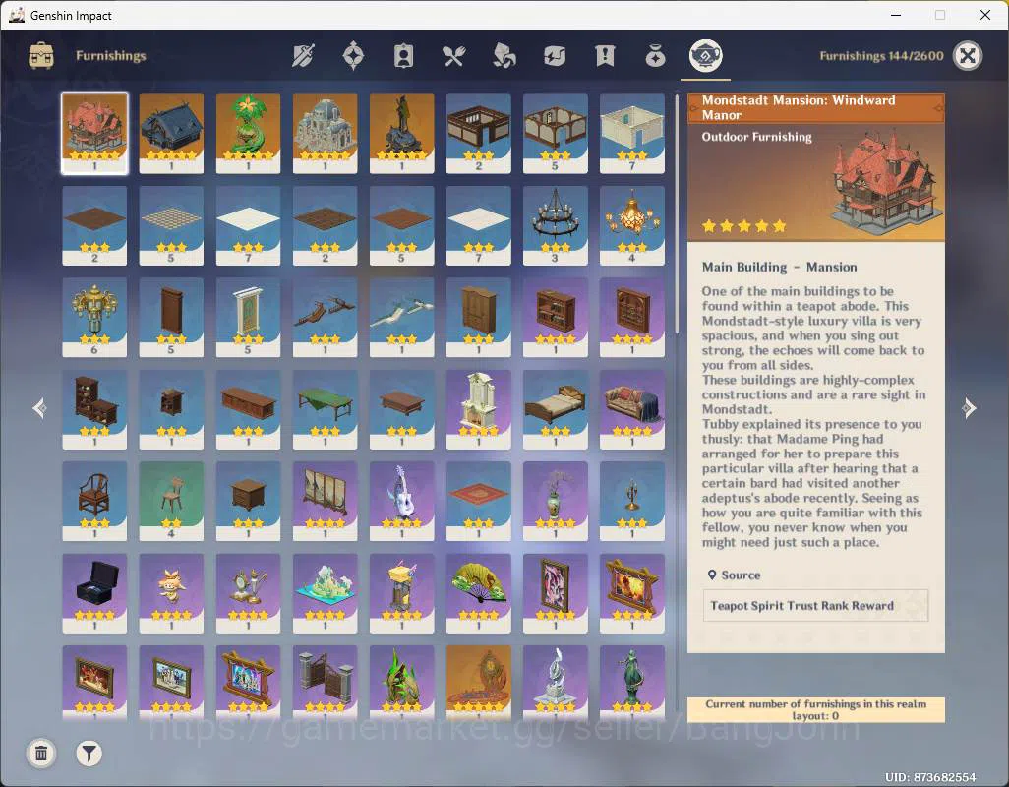This screenshot has height=787, width=1009.
Task: Open the Artifacts inventory tab
Action: click(x=353, y=56)
